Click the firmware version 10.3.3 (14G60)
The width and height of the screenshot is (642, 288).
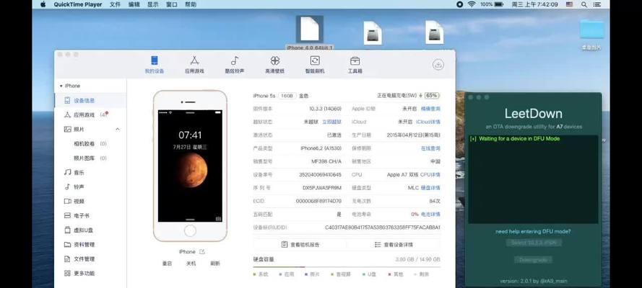pyautogui.click(x=325, y=109)
